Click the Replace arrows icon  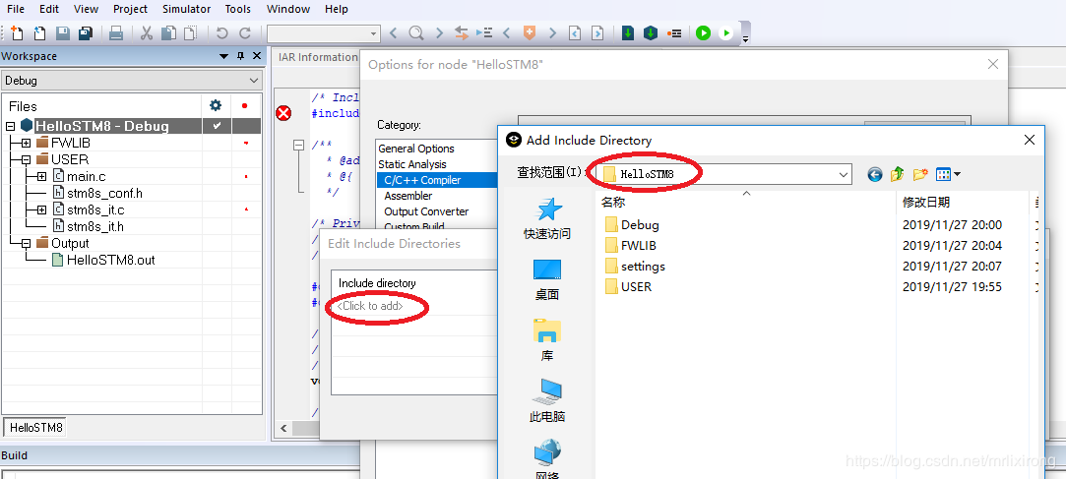coord(462,32)
